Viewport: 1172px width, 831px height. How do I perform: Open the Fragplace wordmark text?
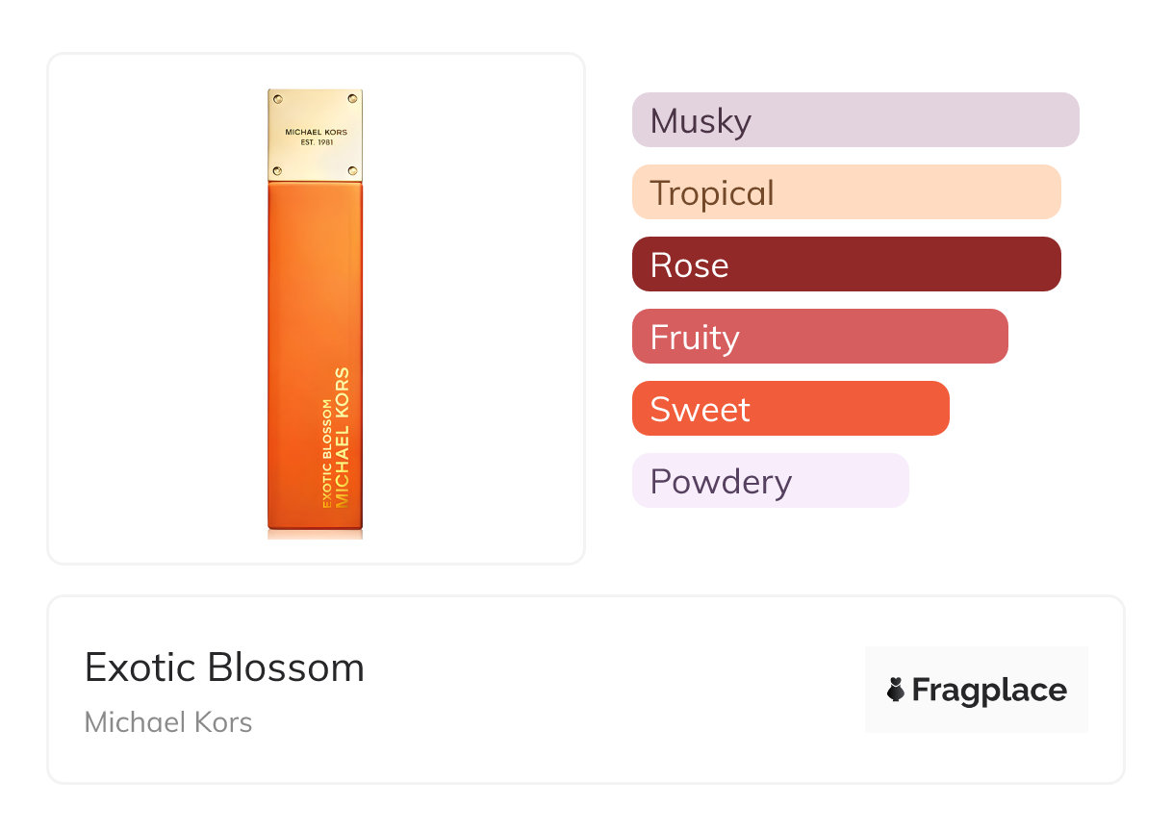click(x=989, y=690)
